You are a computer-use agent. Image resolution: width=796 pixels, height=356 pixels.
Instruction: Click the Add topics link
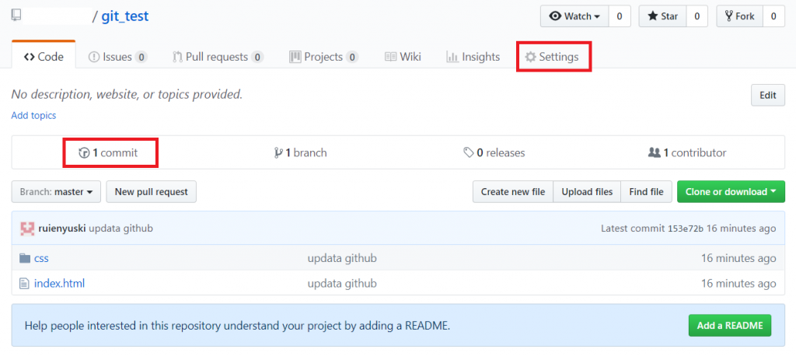pyautogui.click(x=33, y=115)
